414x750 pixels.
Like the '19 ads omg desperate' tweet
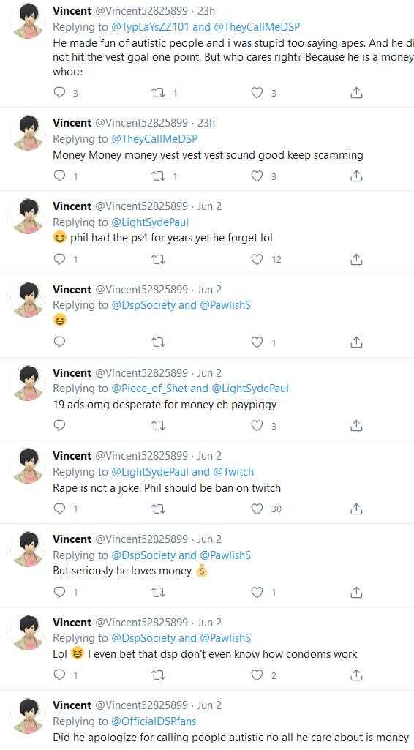(x=257, y=425)
